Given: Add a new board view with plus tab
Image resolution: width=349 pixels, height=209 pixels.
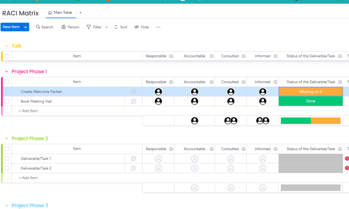Looking at the screenshot, I should [80, 13].
